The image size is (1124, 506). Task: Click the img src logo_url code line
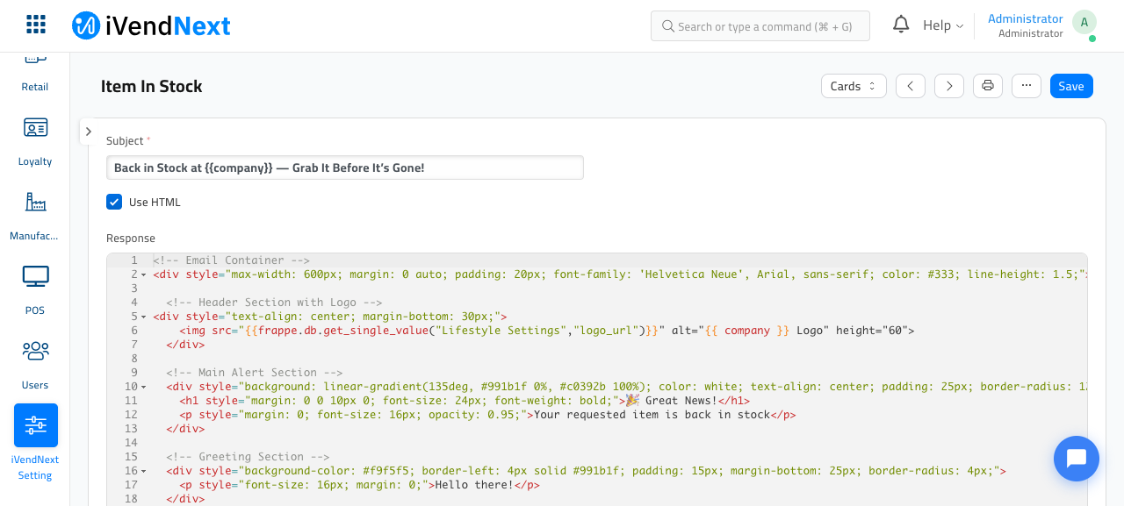(547, 331)
